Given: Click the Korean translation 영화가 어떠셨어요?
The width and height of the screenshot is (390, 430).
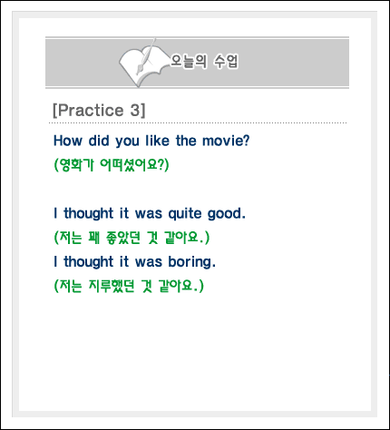Looking at the screenshot, I should (x=112, y=165).
